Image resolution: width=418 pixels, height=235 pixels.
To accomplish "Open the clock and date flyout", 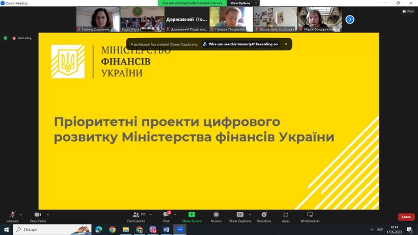I will 394,229.
